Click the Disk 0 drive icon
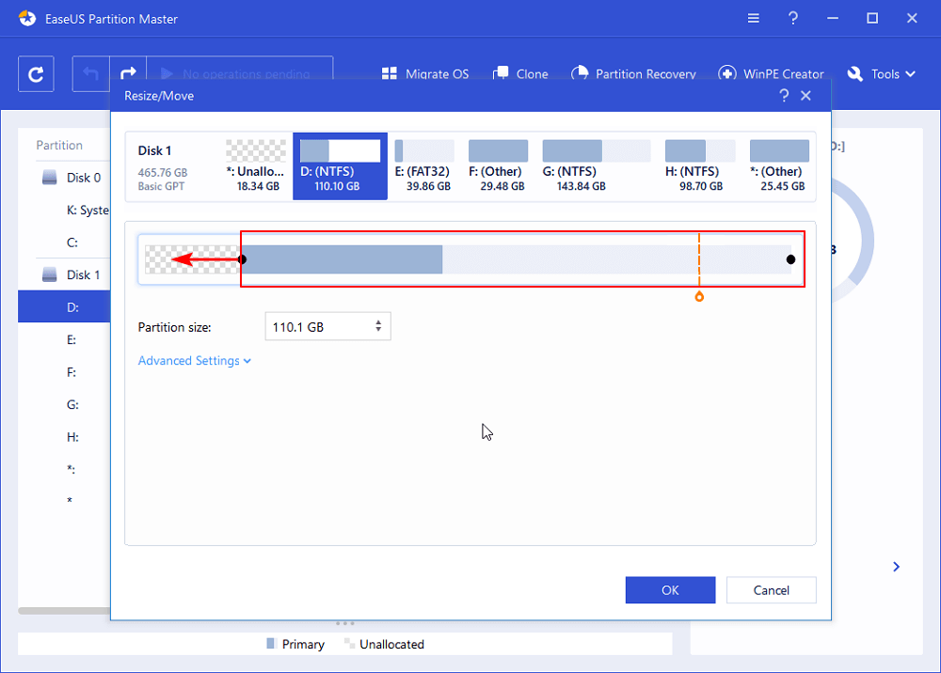This screenshot has width=941, height=673. click(x=49, y=178)
